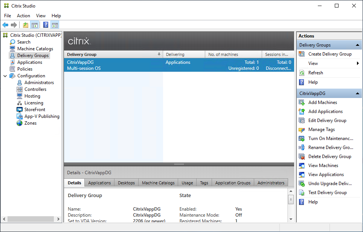This screenshot has height=232, width=363.
Task: Select Delivery Groups in the tree
Action: (33, 56)
